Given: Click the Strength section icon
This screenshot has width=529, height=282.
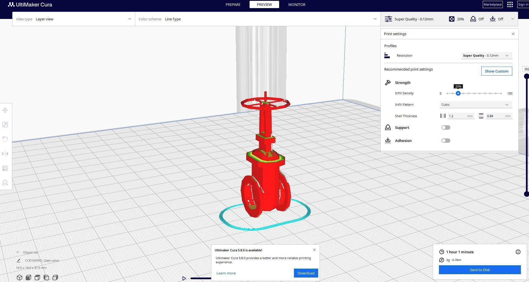Looking at the screenshot, I should [388, 83].
